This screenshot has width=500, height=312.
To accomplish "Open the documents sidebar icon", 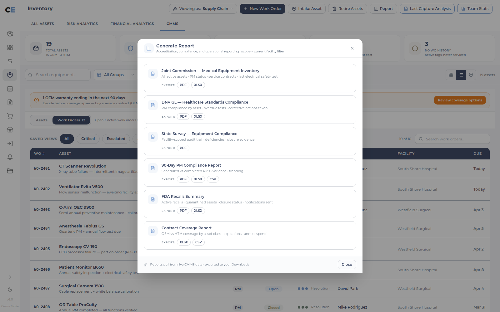I will [x=10, y=102].
